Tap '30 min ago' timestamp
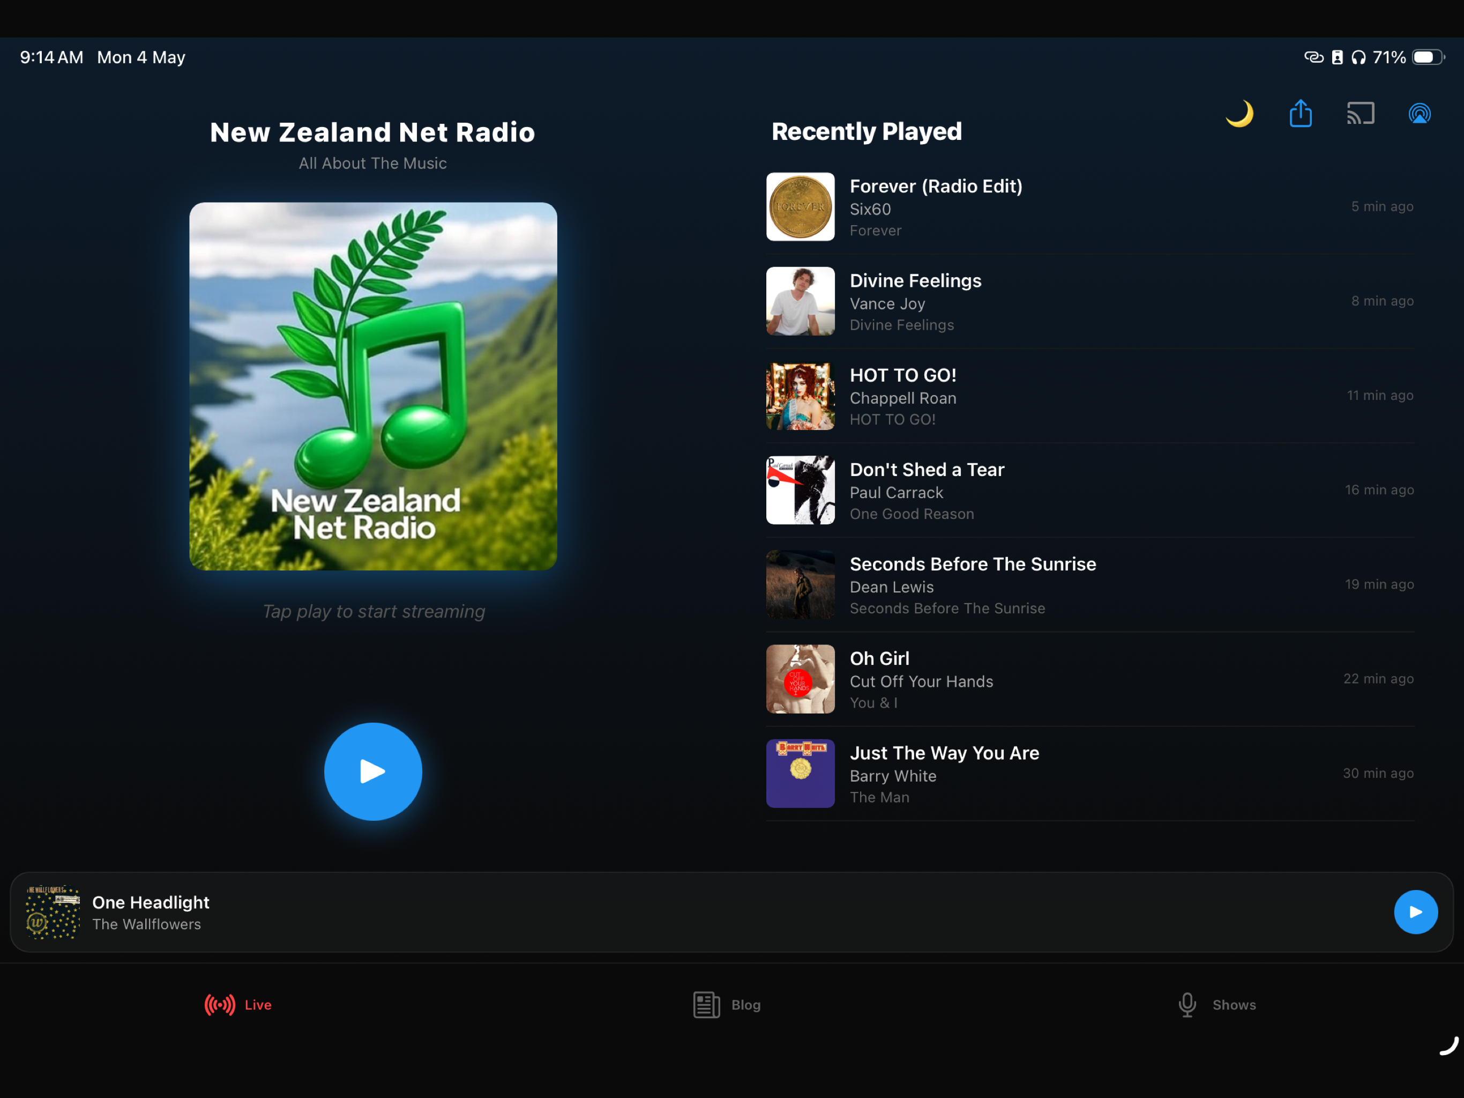 pos(1378,774)
